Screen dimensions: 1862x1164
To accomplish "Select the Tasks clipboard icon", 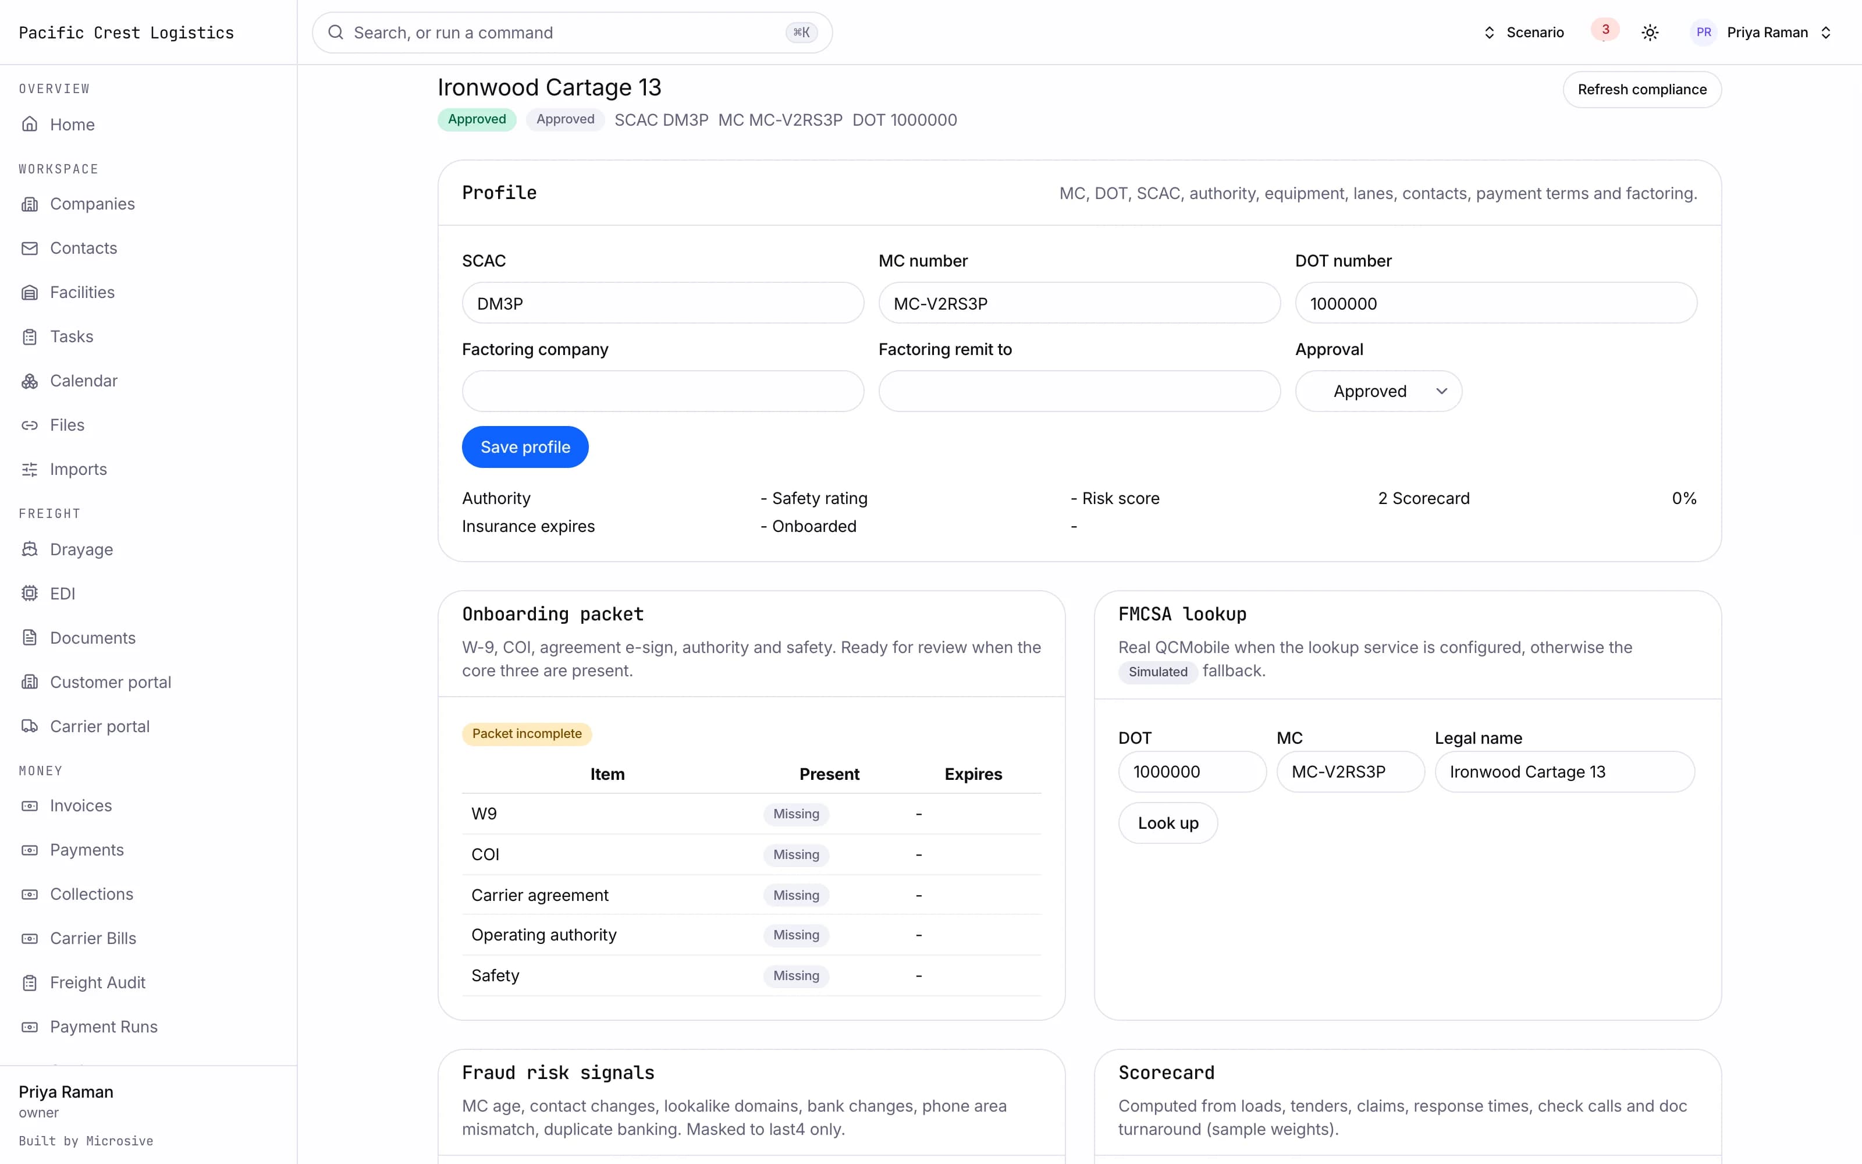I will 29,336.
